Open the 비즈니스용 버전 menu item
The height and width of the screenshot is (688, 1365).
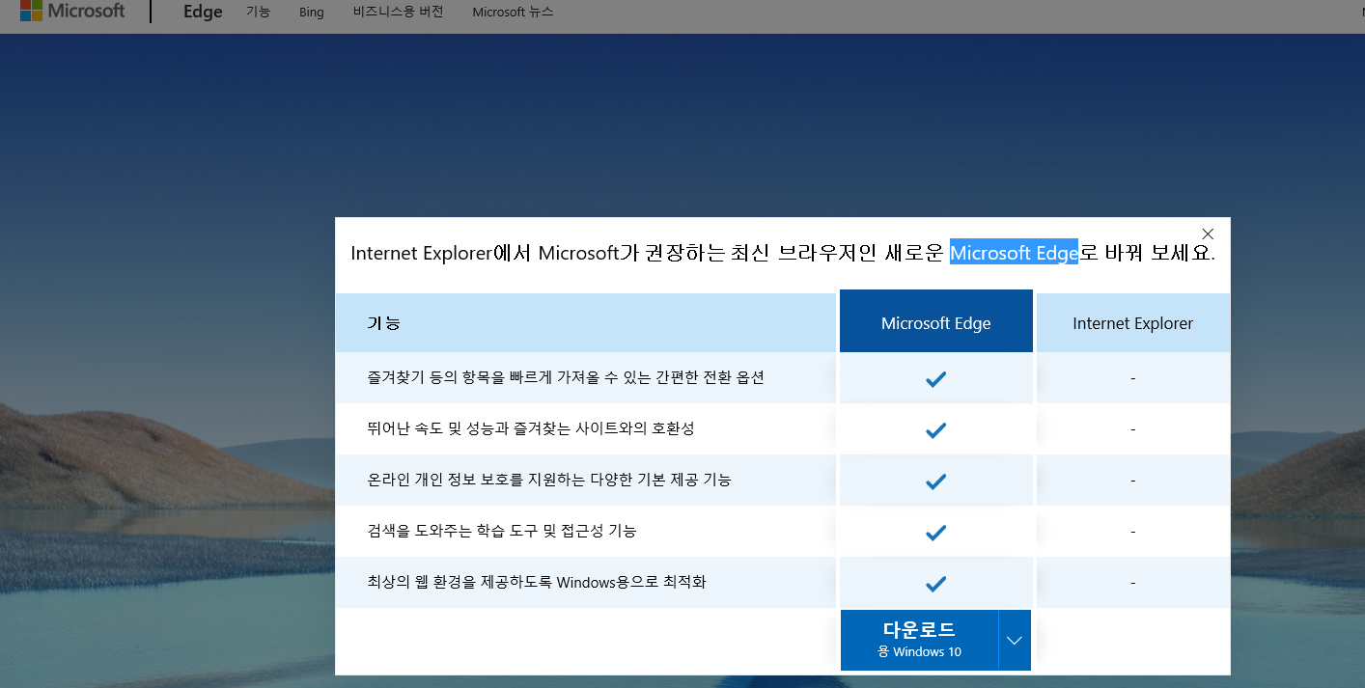pos(399,13)
